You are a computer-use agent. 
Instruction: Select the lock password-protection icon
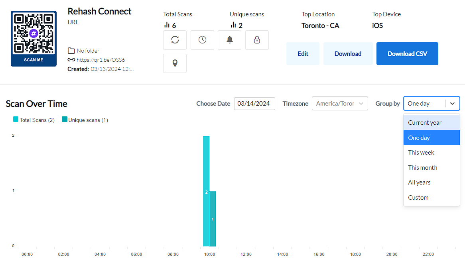tap(257, 40)
